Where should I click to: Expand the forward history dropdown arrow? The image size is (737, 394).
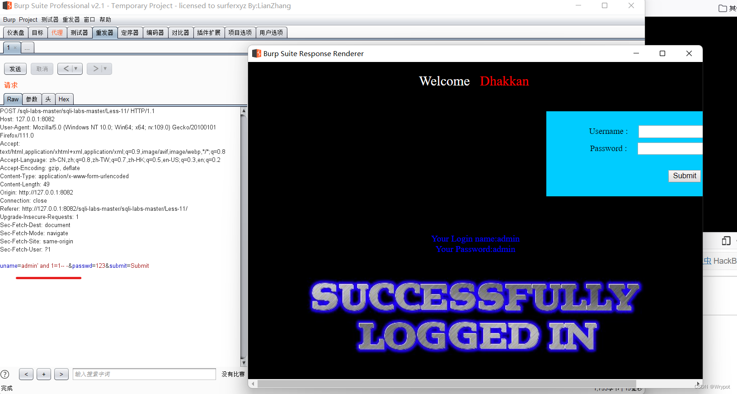tap(106, 69)
